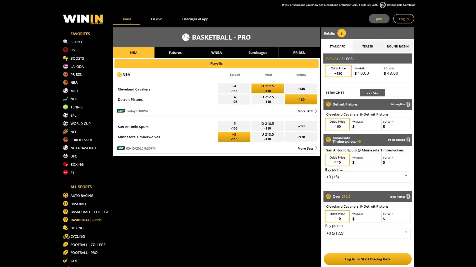This screenshot has width=476, height=267.
Task: Switch to the Futures tab
Action: [175, 53]
